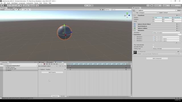Toggle animation record button
The width and height of the screenshot is (182, 102).
[44, 64]
